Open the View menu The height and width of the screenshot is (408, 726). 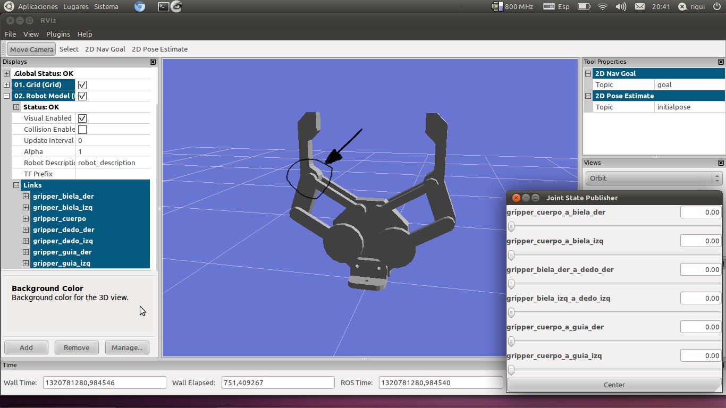tap(31, 34)
